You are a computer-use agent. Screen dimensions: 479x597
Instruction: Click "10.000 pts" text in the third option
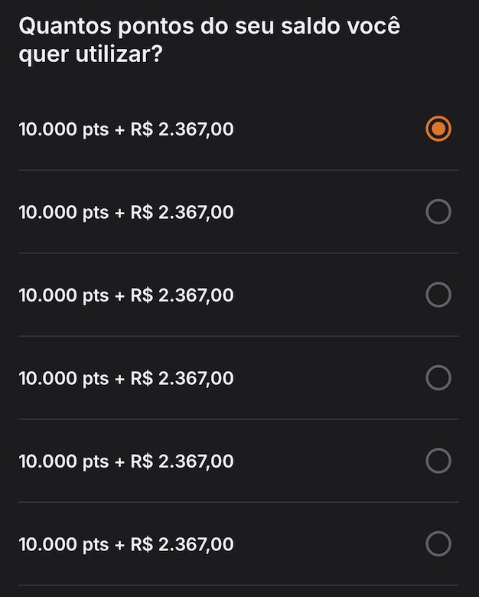click(64, 295)
